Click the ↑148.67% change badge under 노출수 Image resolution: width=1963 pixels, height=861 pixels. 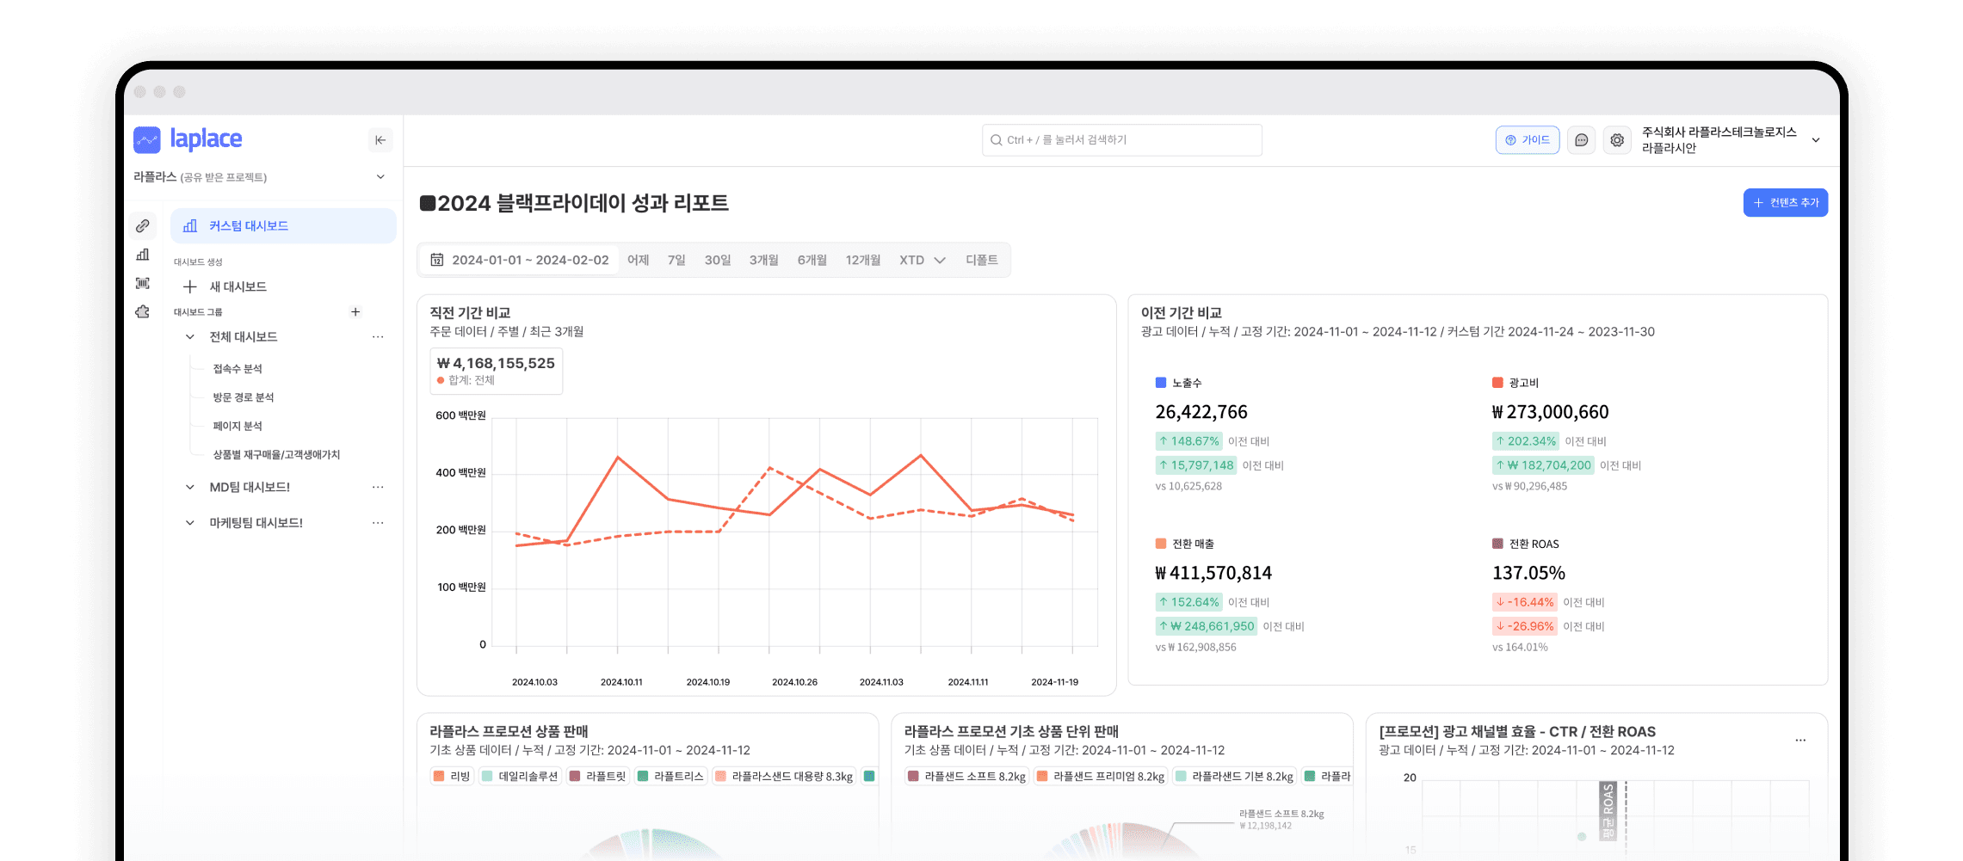click(1188, 441)
